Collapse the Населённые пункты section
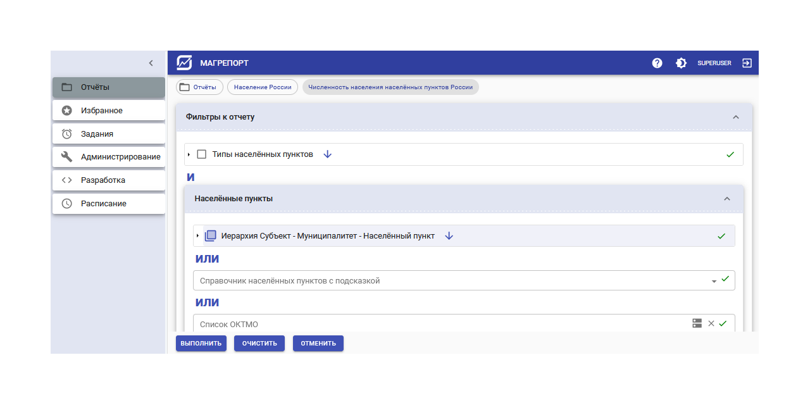The height and width of the screenshot is (405, 810). click(x=726, y=199)
